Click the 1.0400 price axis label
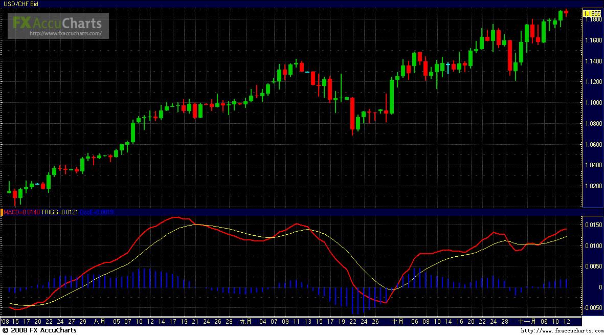Screen dimensions: 604x335 tap(593, 165)
